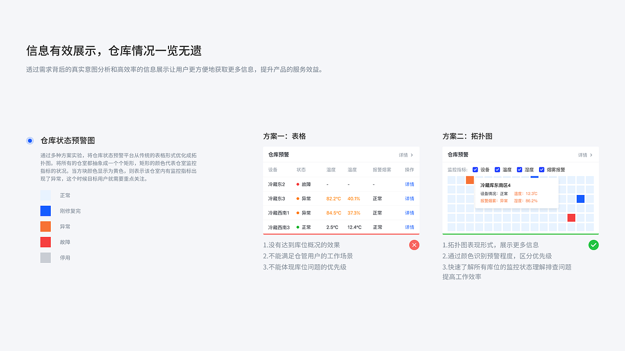Click the red status dot beside 故障 for 冷藏东2
Viewport: 625px width, 351px height.
coord(298,184)
